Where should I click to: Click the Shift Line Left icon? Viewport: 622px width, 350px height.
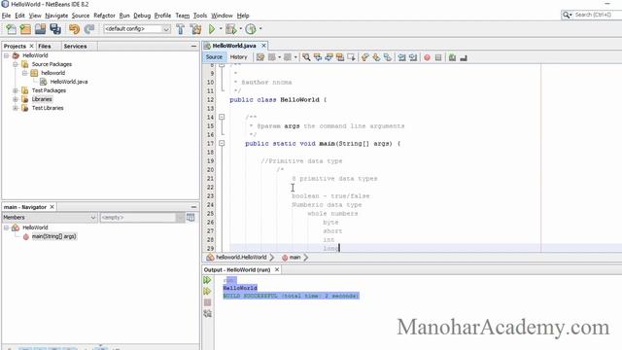401,57
